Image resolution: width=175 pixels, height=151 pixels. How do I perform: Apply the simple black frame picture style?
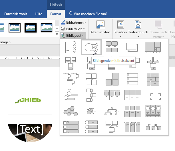coord(47,28)
